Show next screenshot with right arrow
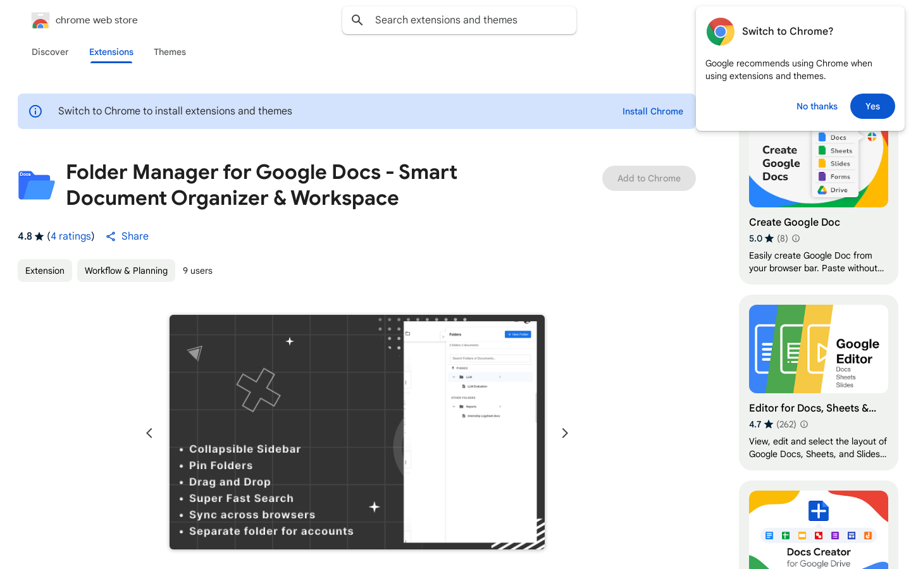 click(565, 433)
